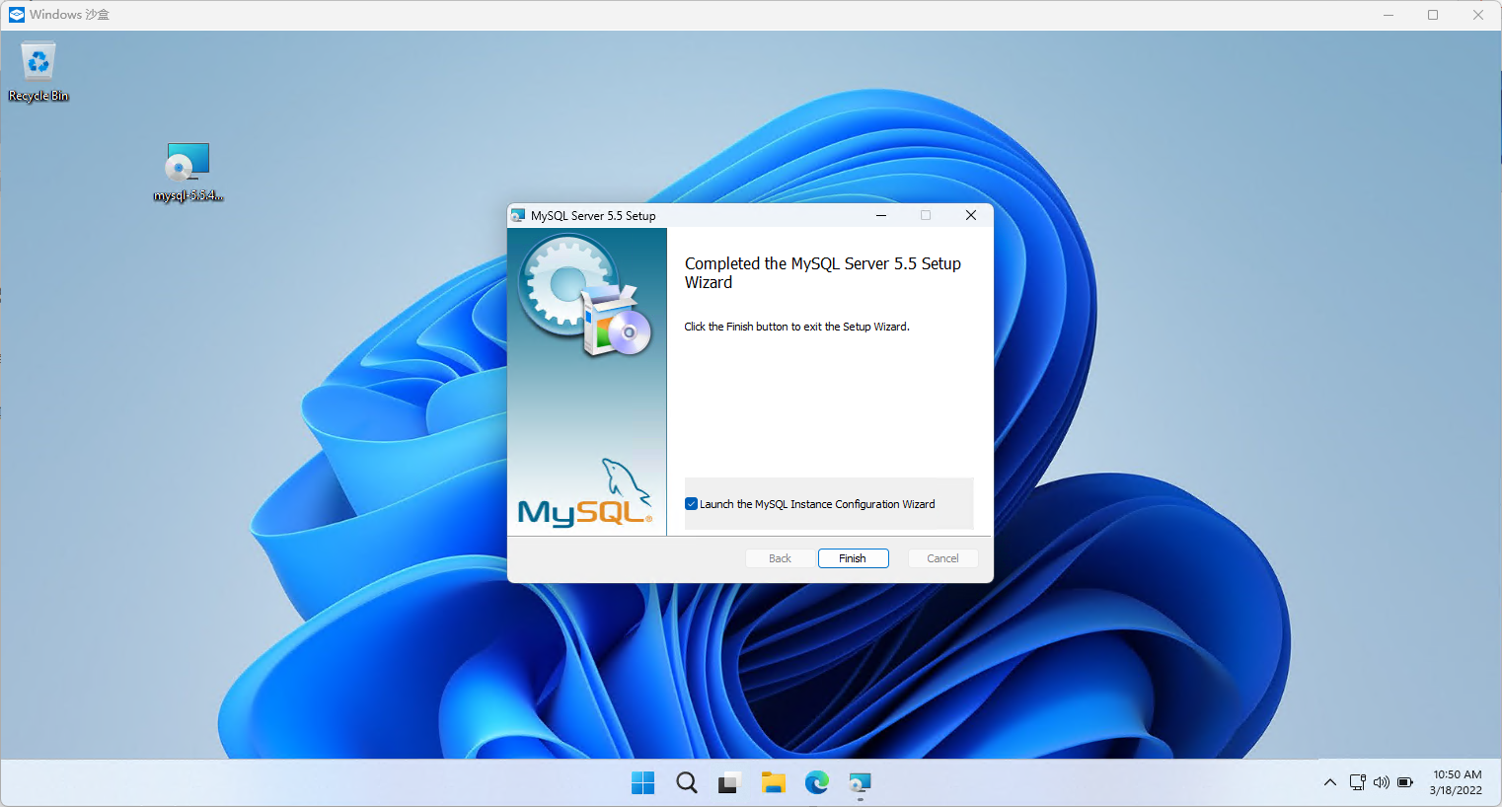
Task: Minimize the Windows Sandbox window
Action: [x=1389, y=15]
